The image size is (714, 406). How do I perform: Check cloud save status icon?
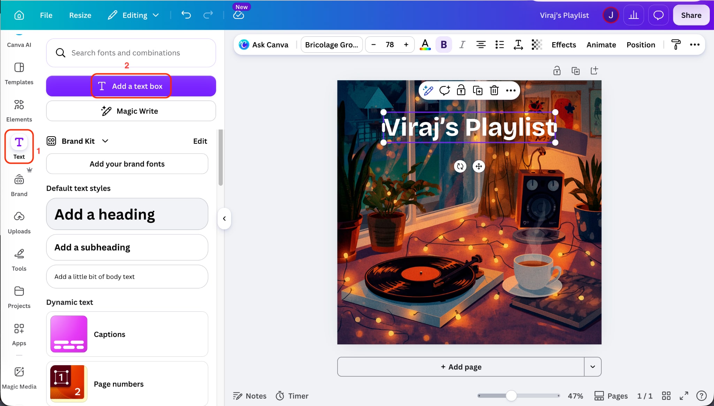click(238, 15)
